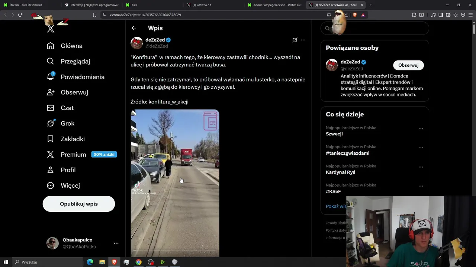The image size is (476, 267).
Task: Click the Brave Shields lion icon
Action: 355,15
